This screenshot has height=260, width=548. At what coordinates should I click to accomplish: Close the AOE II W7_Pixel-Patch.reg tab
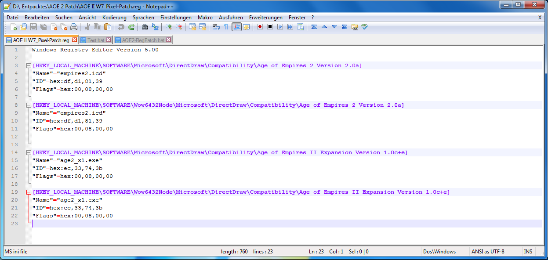click(74, 40)
